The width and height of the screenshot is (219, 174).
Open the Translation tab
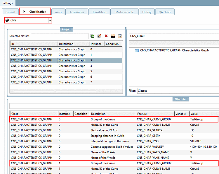(x=99, y=12)
